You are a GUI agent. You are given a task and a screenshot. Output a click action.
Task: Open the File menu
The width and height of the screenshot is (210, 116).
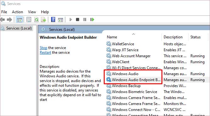[x=4, y=12]
